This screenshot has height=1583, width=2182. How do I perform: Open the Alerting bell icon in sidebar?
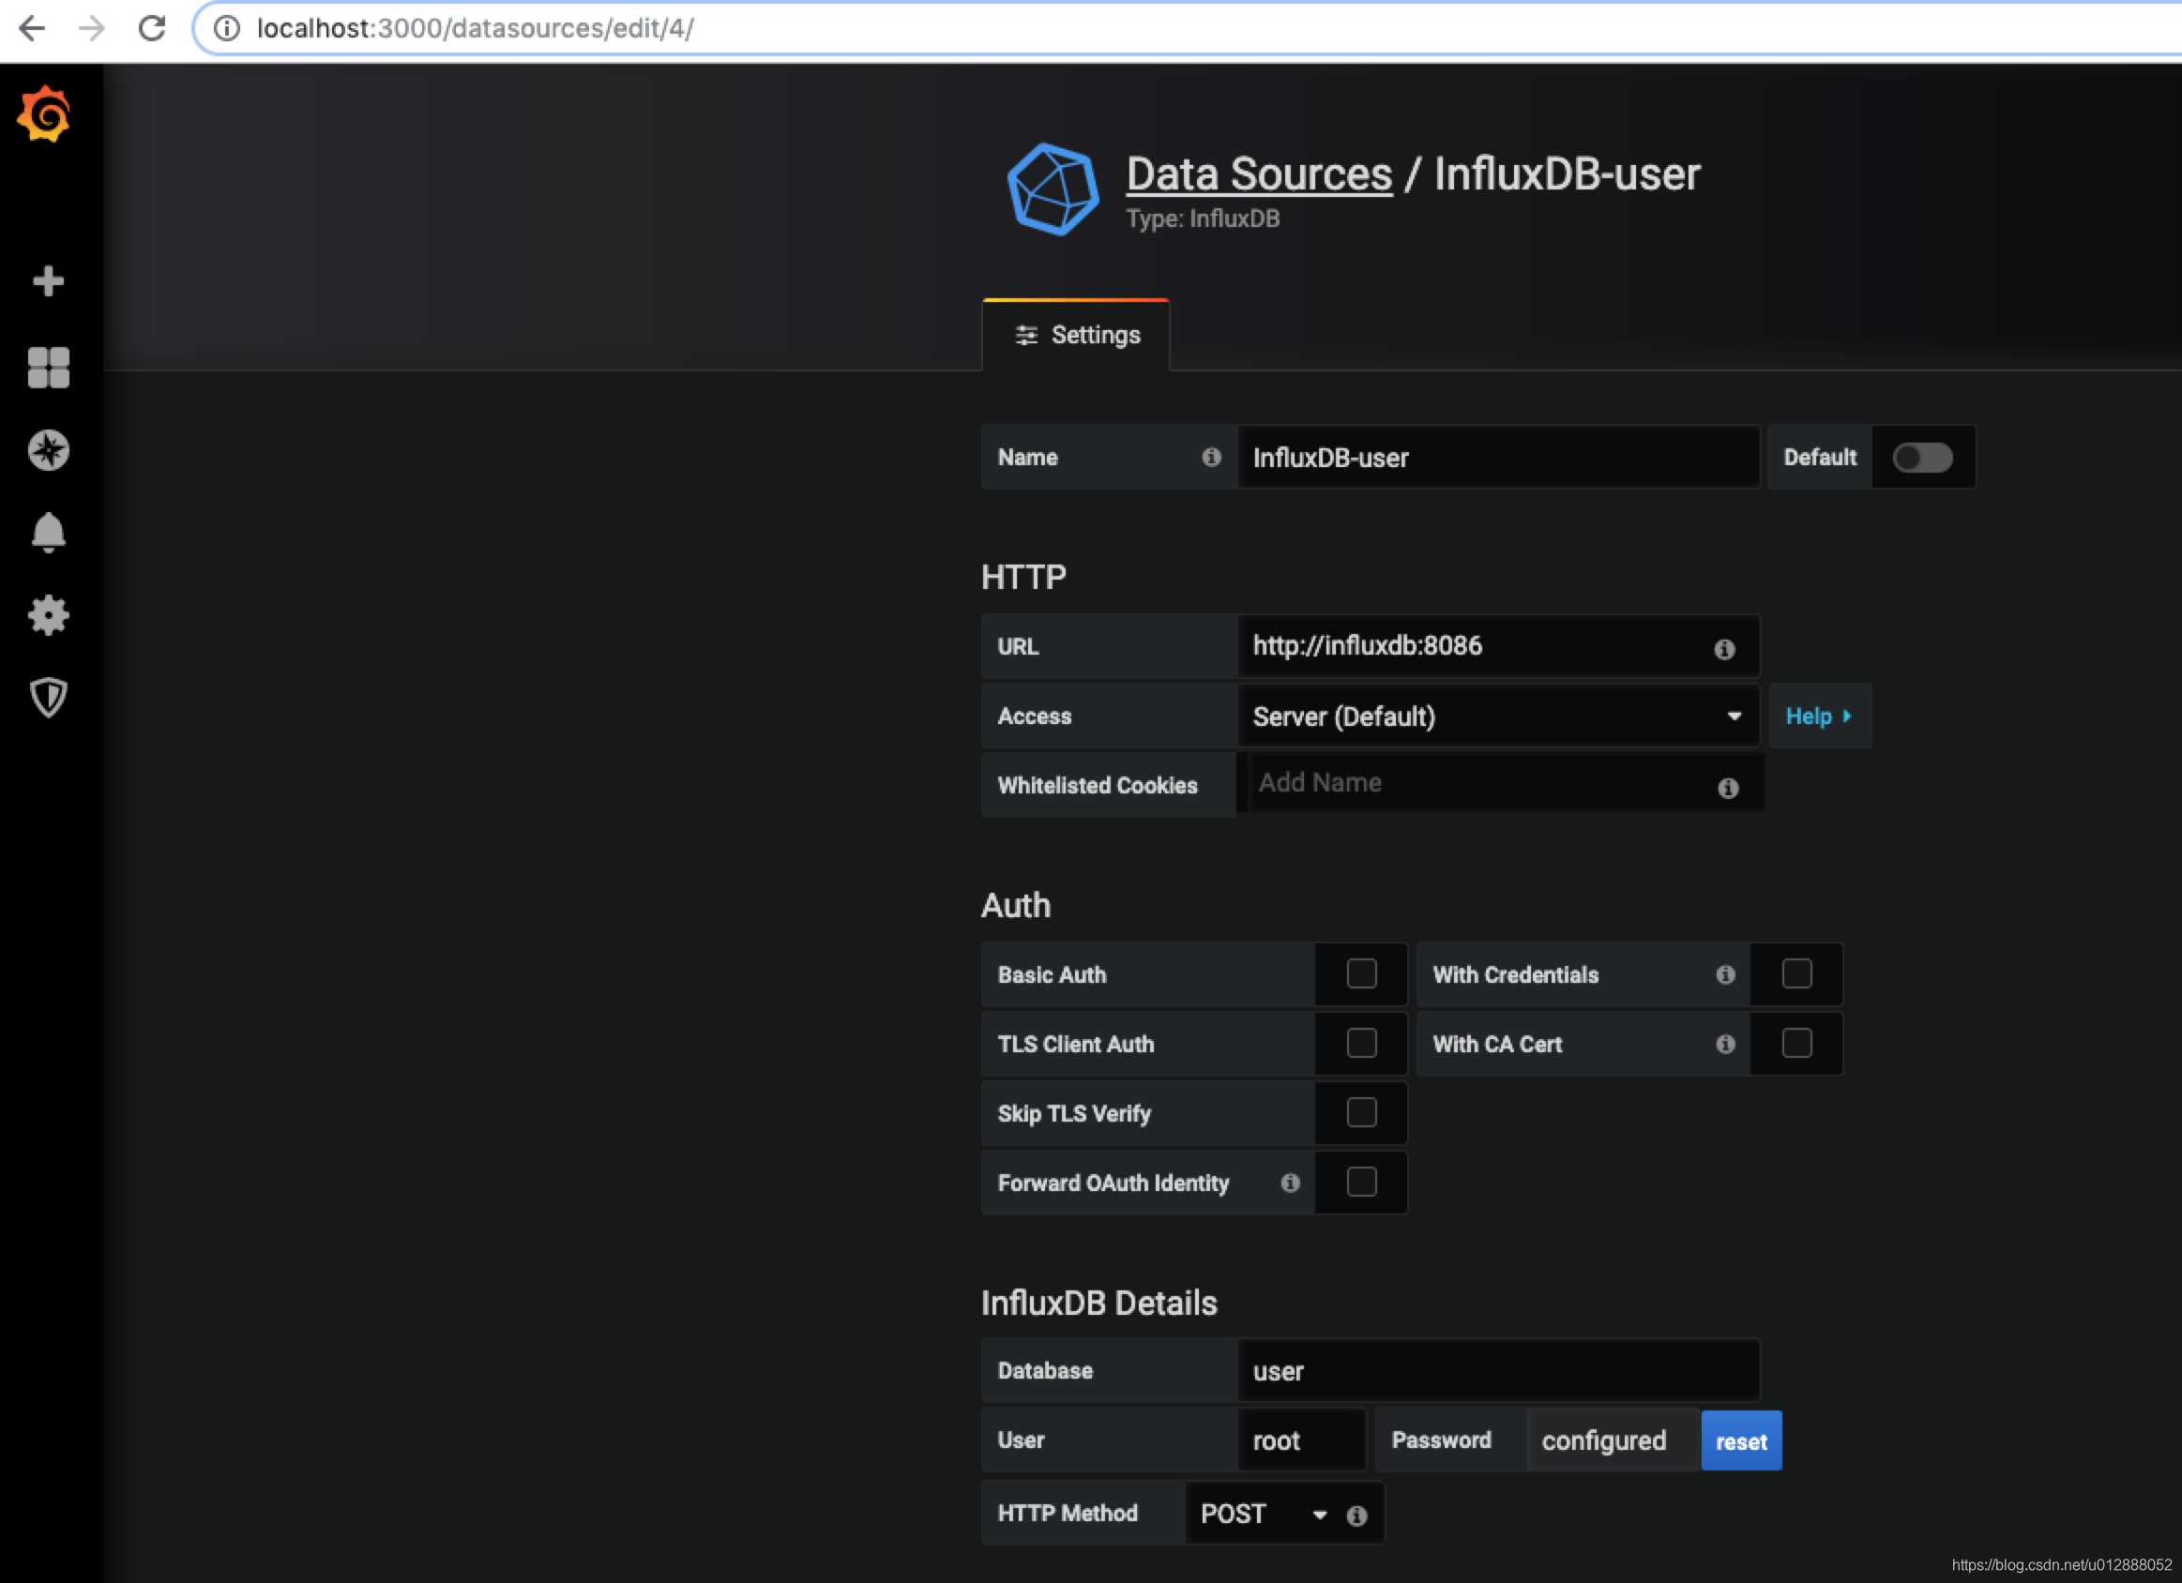click(48, 533)
